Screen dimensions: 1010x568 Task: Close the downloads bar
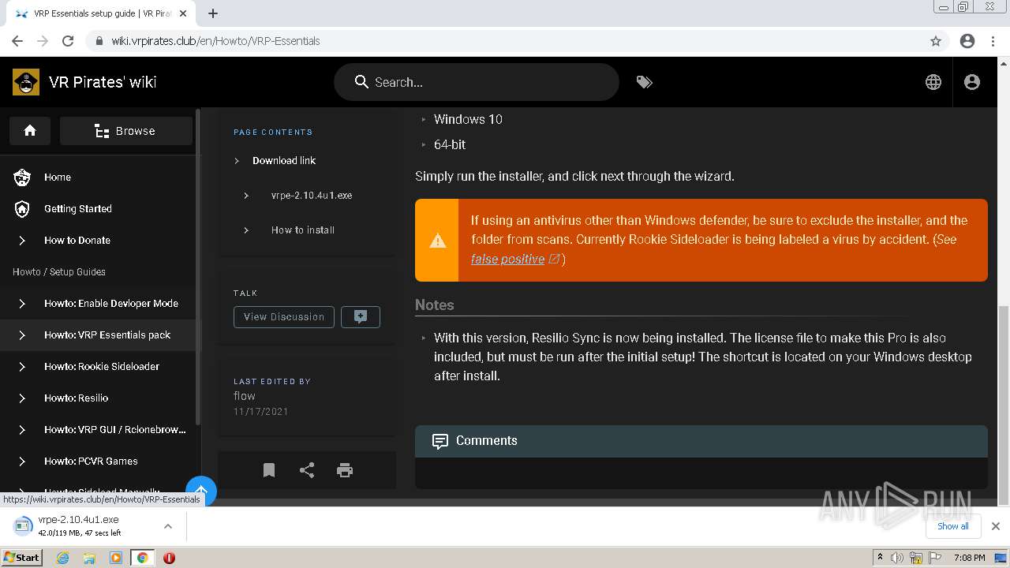tap(996, 526)
